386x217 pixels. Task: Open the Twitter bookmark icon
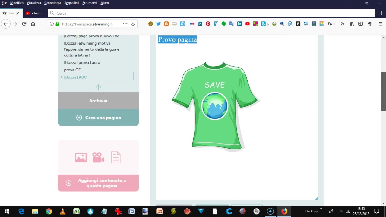[158, 24]
